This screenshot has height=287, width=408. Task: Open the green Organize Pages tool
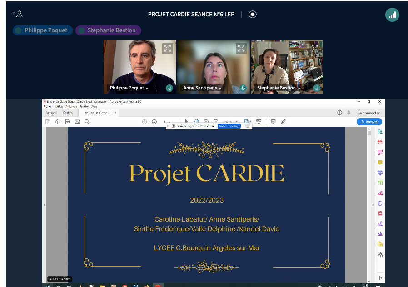380,183
